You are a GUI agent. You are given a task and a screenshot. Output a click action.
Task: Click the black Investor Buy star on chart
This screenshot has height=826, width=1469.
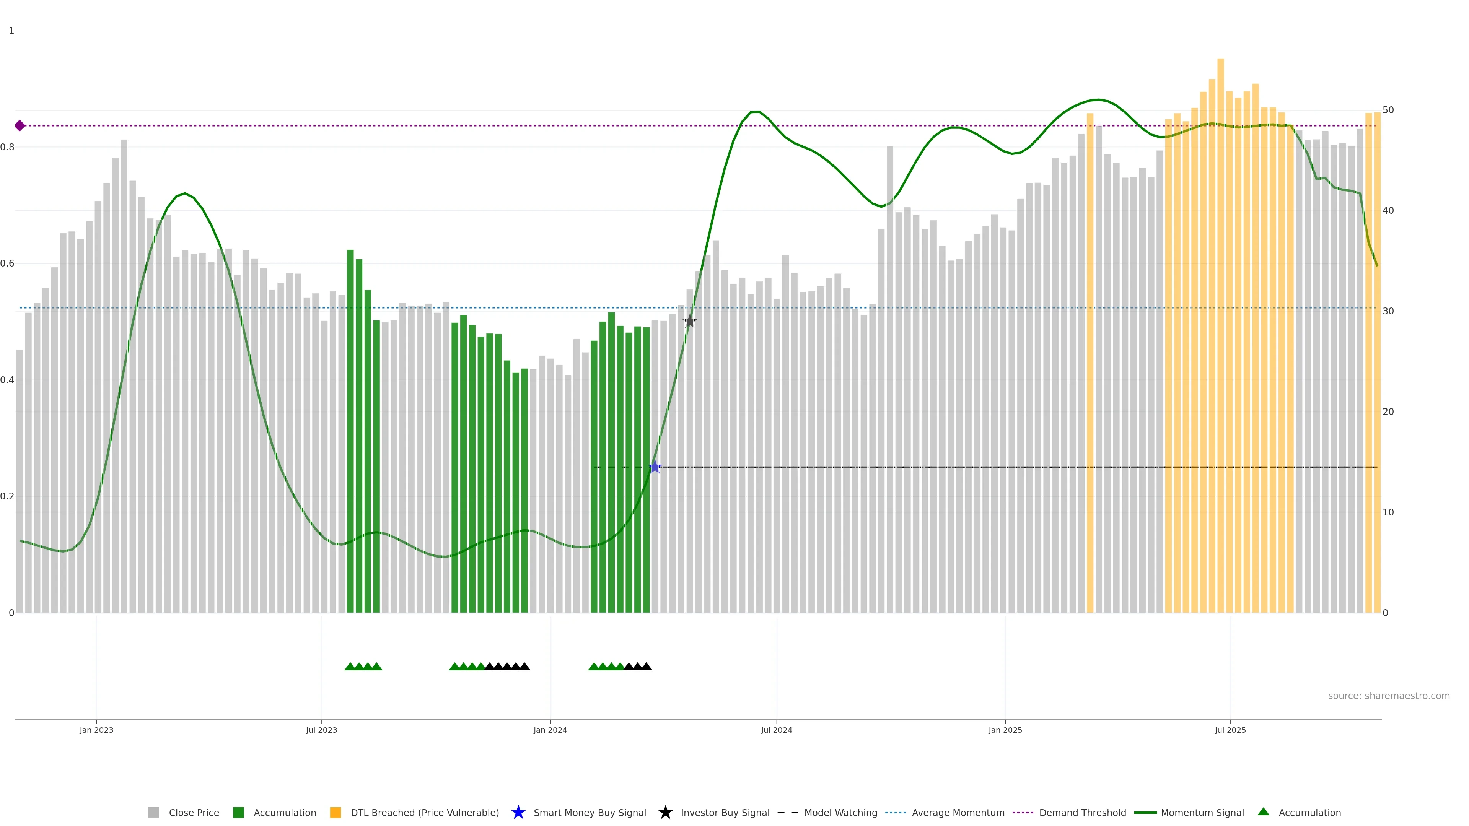coord(689,322)
